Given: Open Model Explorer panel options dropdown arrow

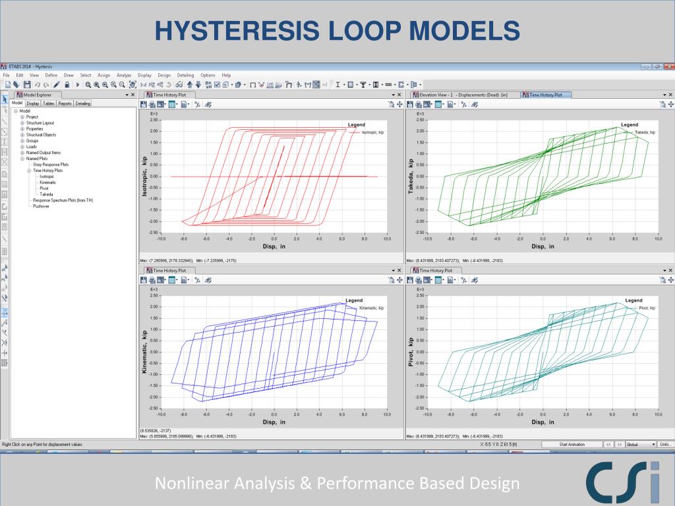Looking at the screenshot, I should (127, 95).
